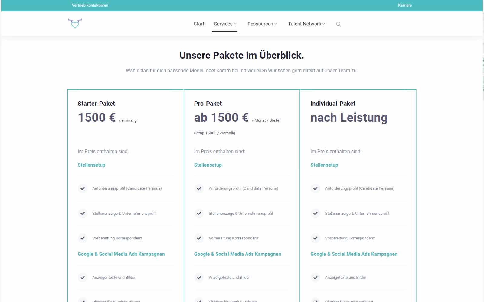The width and height of the screenshot is (484, 302).
Task: Click checkmark beside Pro Anforderungsprofil
Action: coord(199,188)
